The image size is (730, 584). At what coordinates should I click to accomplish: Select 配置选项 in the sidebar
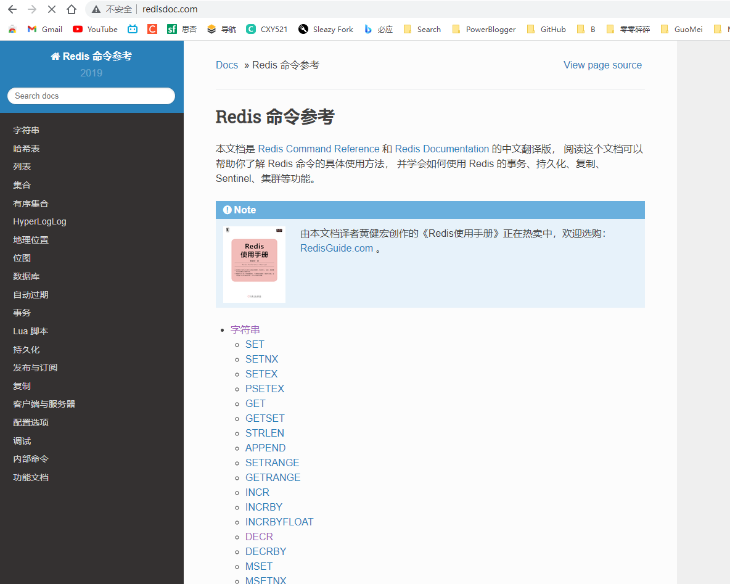(x=31, y=422)
